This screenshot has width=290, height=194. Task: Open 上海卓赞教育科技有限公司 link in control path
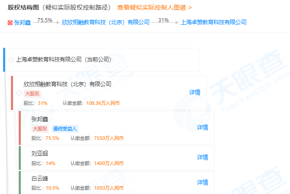[x=213, y=22]
